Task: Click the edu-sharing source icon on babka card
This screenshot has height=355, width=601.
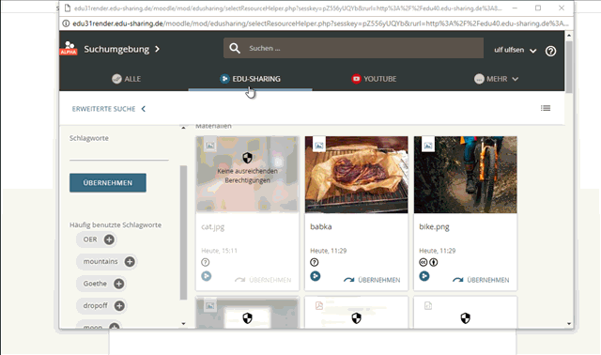Action: point(316,276)
